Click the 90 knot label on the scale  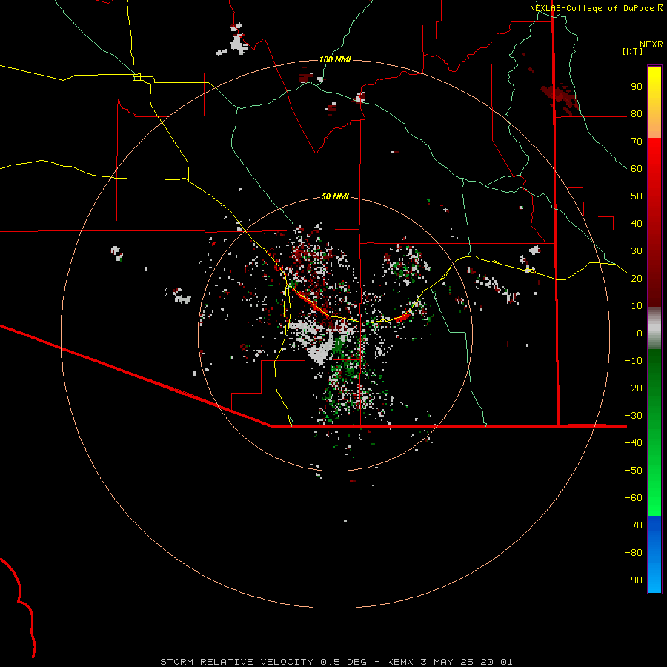point(637,87)
